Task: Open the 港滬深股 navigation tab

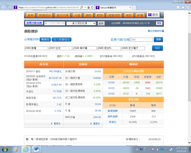Action: pyautogui.click(x=114, y=15)
